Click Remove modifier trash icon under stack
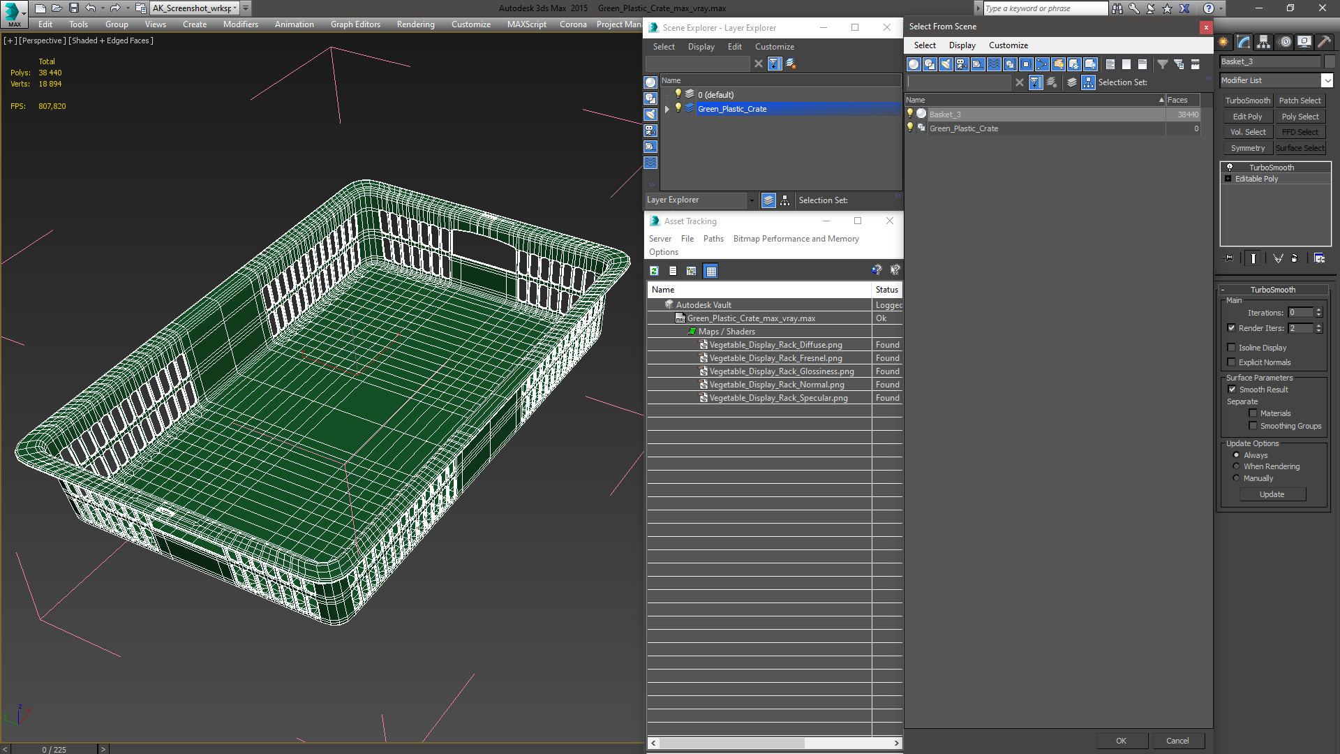The width and height of the screenshot is (1340, 754). 1295,258
